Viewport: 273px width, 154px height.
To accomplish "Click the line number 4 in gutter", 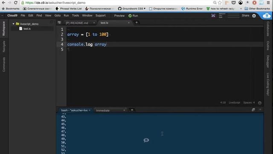I will coord(62,44).
